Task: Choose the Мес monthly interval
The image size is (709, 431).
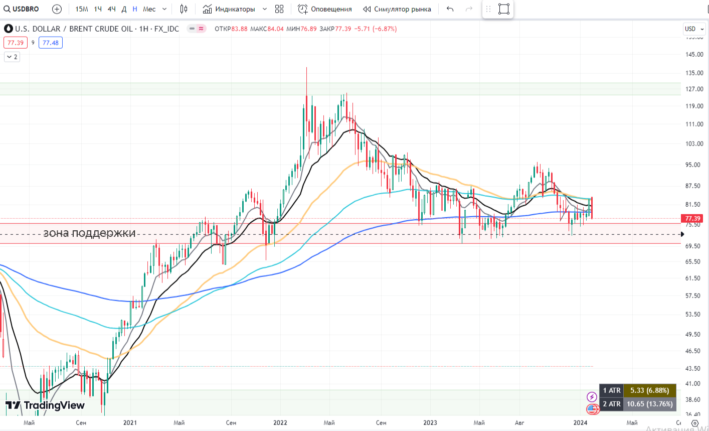Action: coord(149,9)
